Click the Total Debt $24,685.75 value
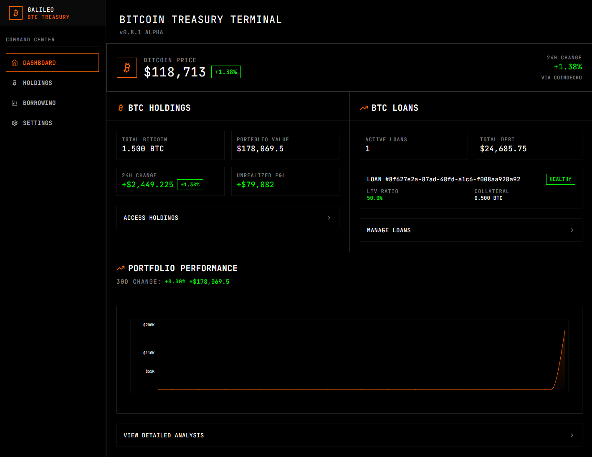The width and height of the screenshot is (592, 457). [503, 149]
